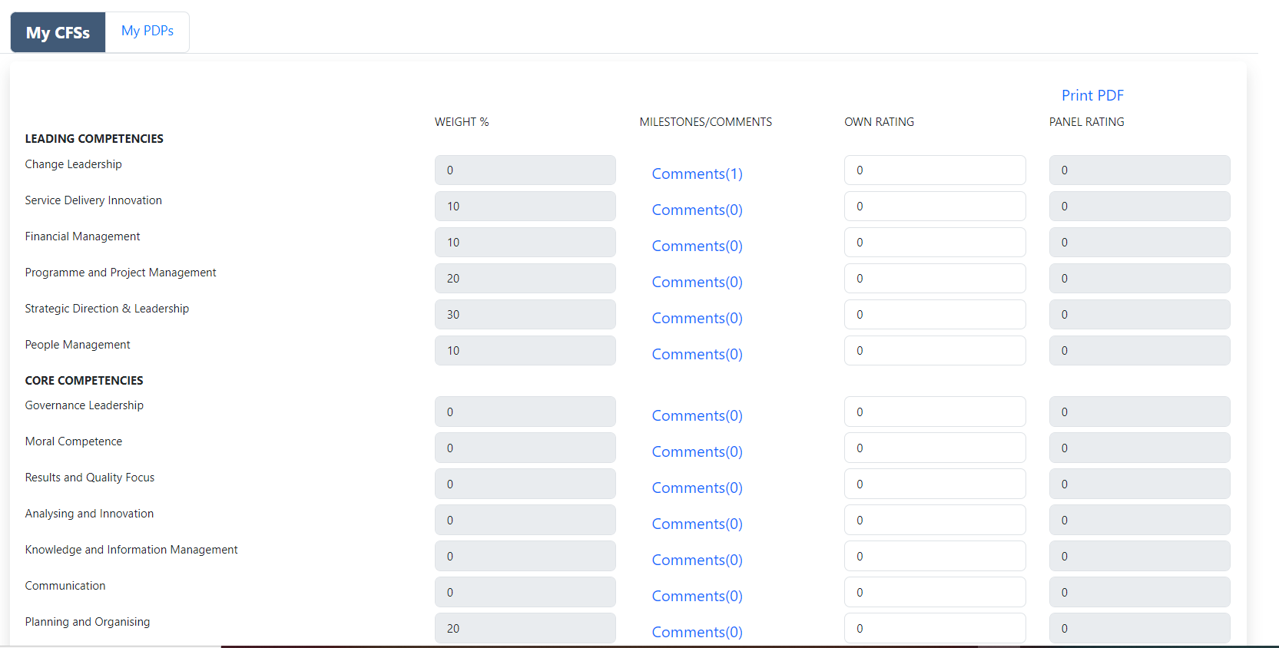This screenshot has width=1279, height=648.
Task: Open comments for Moral Competence
Action: click(x=697, y=451)
